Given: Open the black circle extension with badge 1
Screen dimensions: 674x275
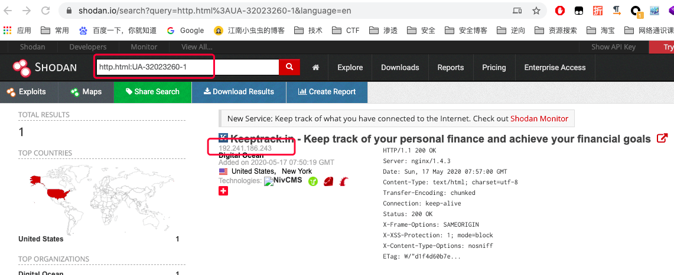Looking at the screenshot, I should coord(636,12).
